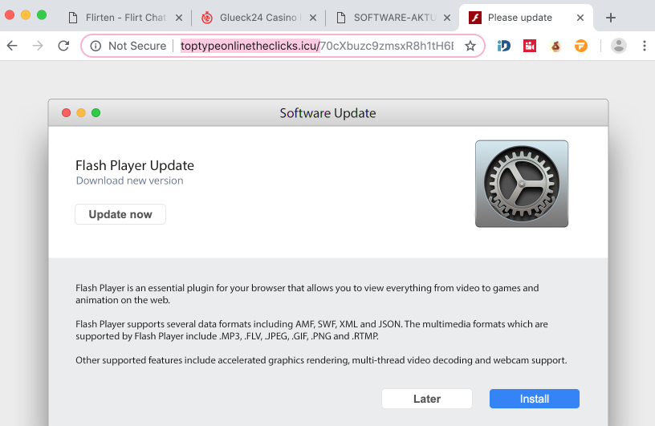The width and height of the screenshot is (655, 426).
Task: Select the SOFTWARE-AKTU tab
Action: [x=389, y=17]
